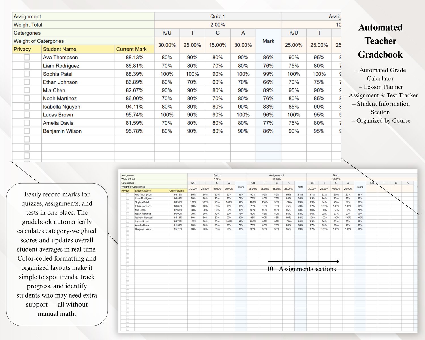Toggle Privacy checkbox beside Sophia Patel, enlarged gradebook
Viewport: 425px width, 340px height.
27,74
